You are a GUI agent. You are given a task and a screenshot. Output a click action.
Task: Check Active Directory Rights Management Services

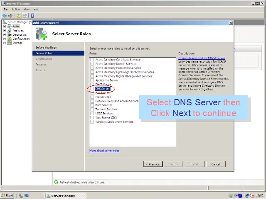(x=92, y=76)
